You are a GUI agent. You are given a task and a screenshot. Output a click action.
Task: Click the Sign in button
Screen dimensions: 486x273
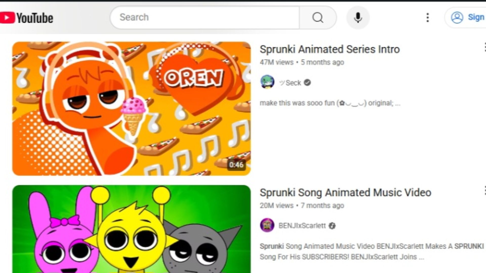click(465, 17)
